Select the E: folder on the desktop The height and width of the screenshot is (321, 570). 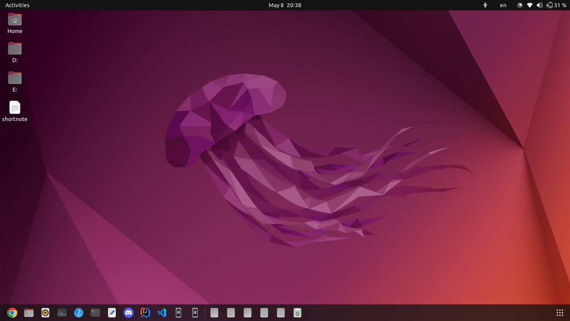(15, 82)
